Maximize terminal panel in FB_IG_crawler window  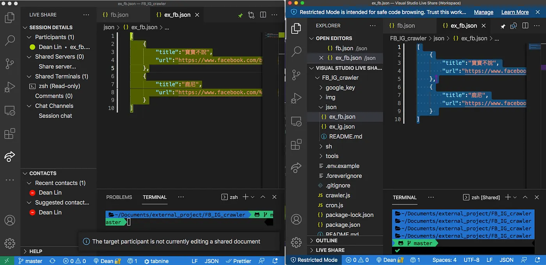tap(263, 197)
